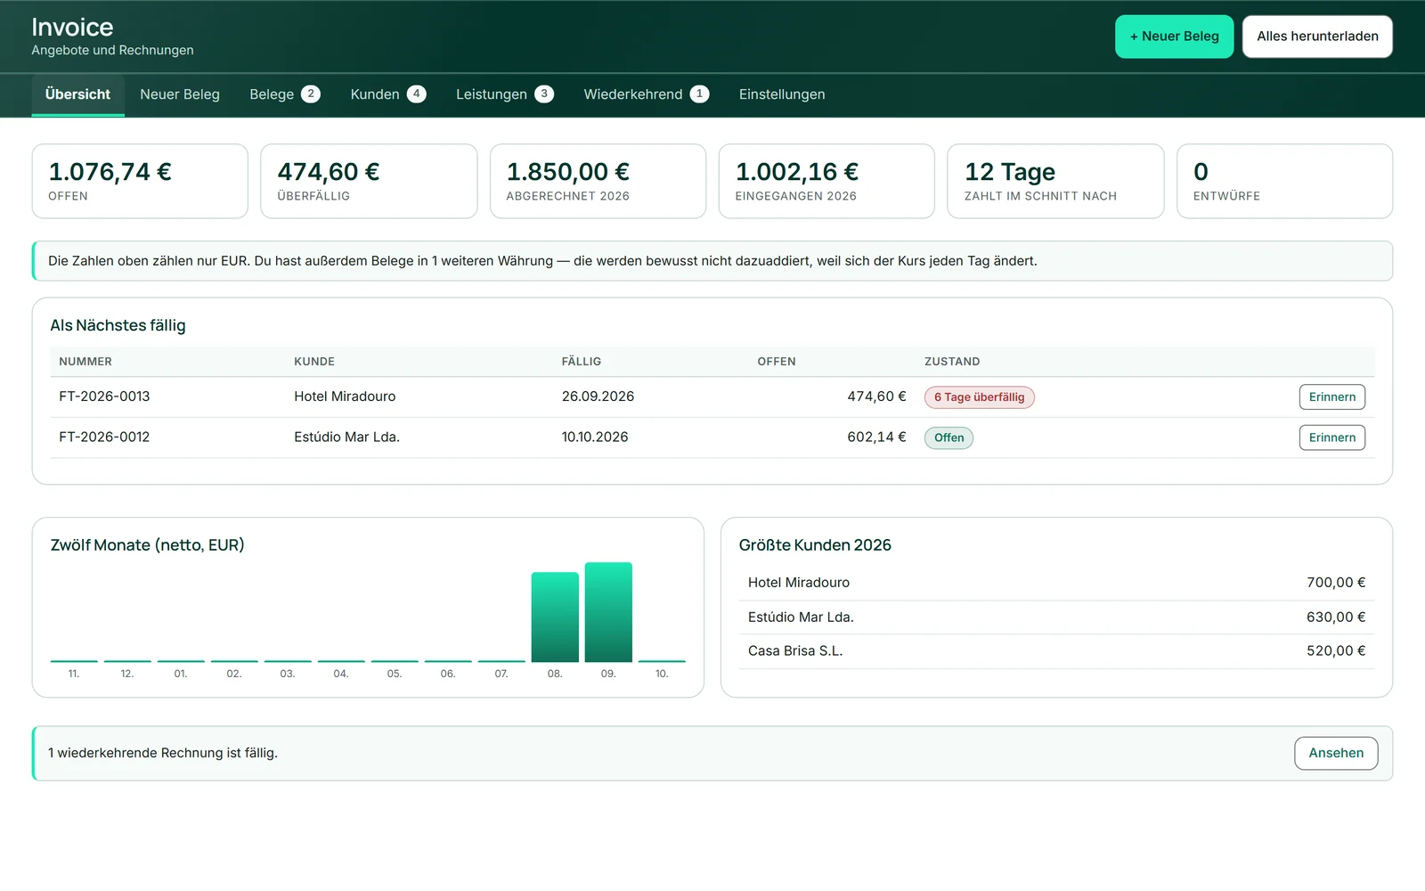1425x891 pixels.
Task: View the due recurring invoice via Ansehen
Action: pos(1335,753)
